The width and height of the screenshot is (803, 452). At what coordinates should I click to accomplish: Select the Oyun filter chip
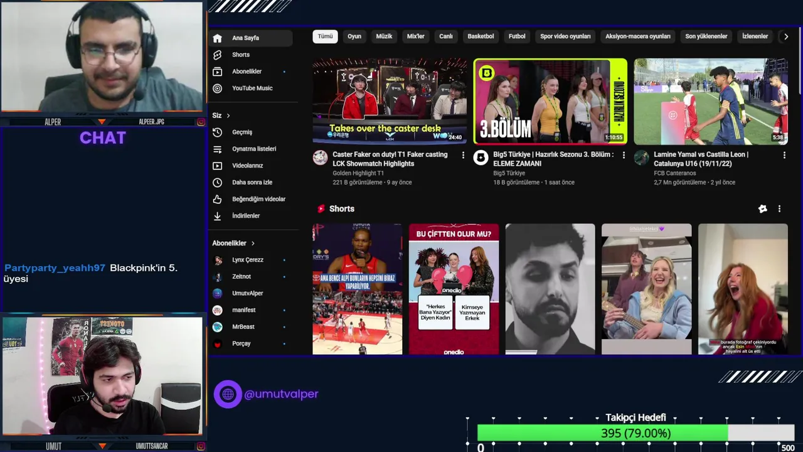pos(354,36)
